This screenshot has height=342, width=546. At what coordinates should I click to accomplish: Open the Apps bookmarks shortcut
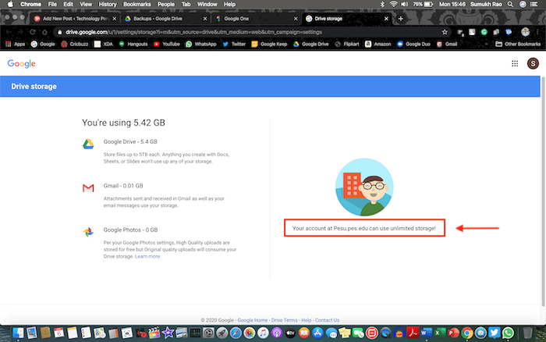coord(15,44)
